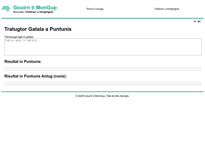Screen dimensions: 205x154
Task: Open the Untiruor u Imirginguis nav link
Action: pyautogui.click(x=167, y=9)
